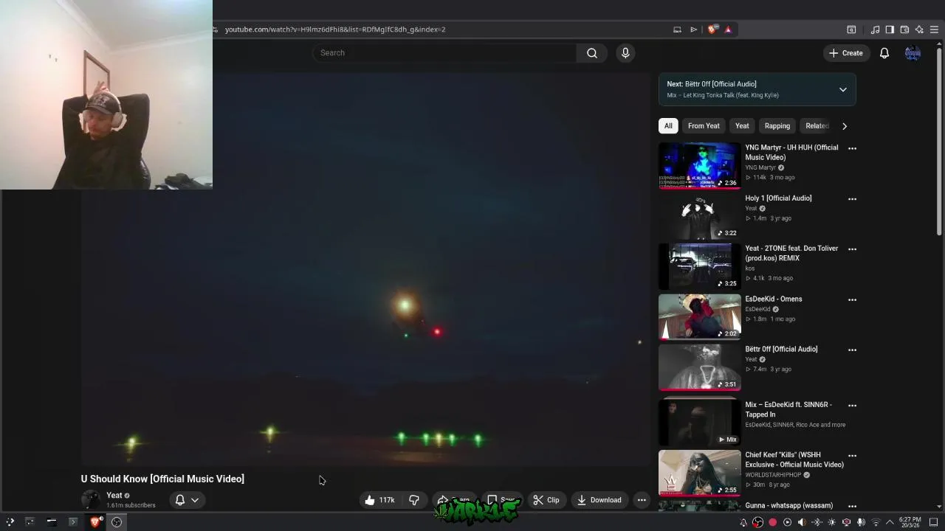
Task: Open more actions under the video
Action: click(x=642, y=500)
